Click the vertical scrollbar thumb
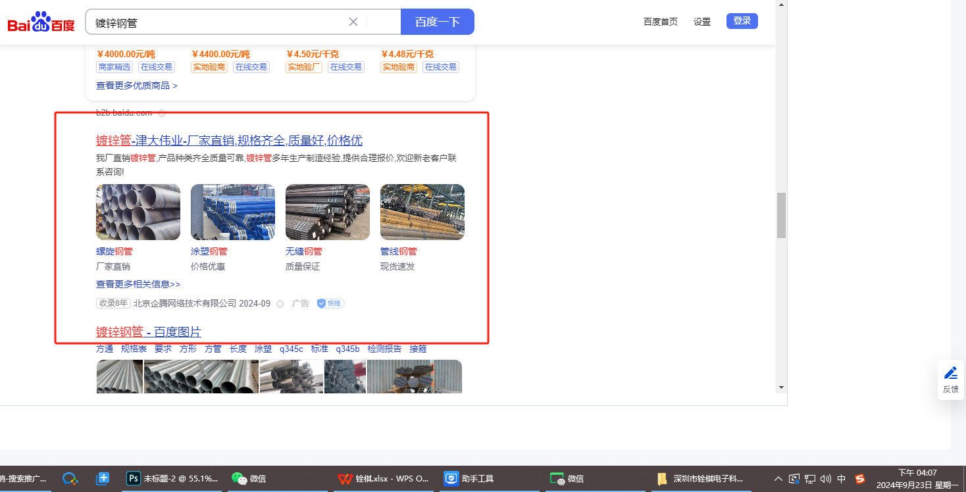Image resolution: width=966 pixels, height=492 pixels. tap(782, 215)
